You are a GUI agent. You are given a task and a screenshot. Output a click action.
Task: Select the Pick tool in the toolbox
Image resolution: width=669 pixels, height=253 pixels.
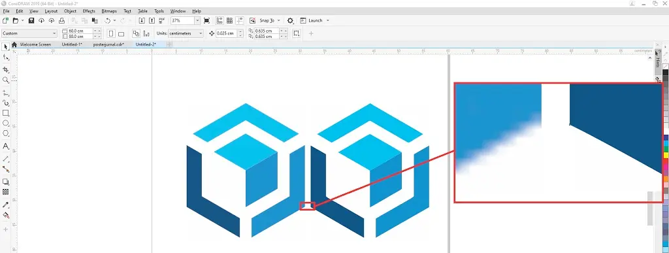5,46
